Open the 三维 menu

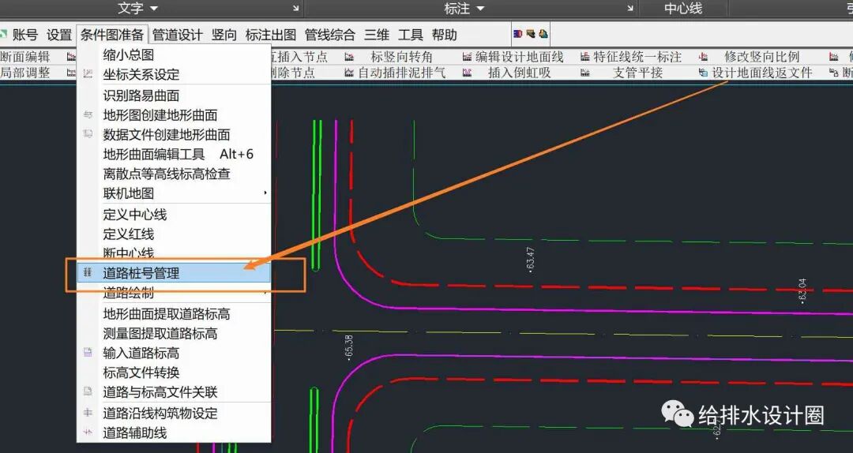377,35
